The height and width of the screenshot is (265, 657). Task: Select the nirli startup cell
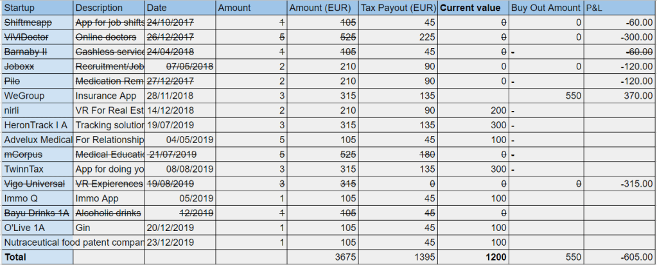click(x=37, y=110)
